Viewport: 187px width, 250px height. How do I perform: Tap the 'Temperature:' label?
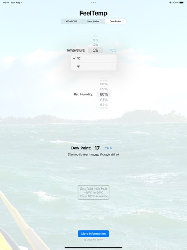(76, 51)
